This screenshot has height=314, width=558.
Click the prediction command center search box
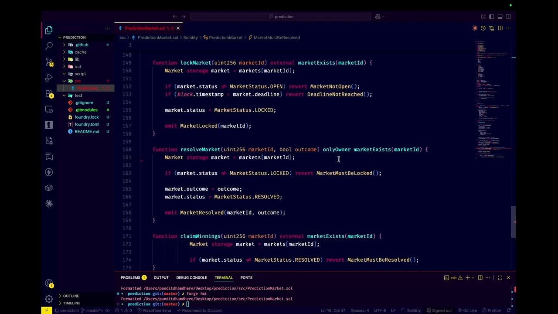point(280,17)
